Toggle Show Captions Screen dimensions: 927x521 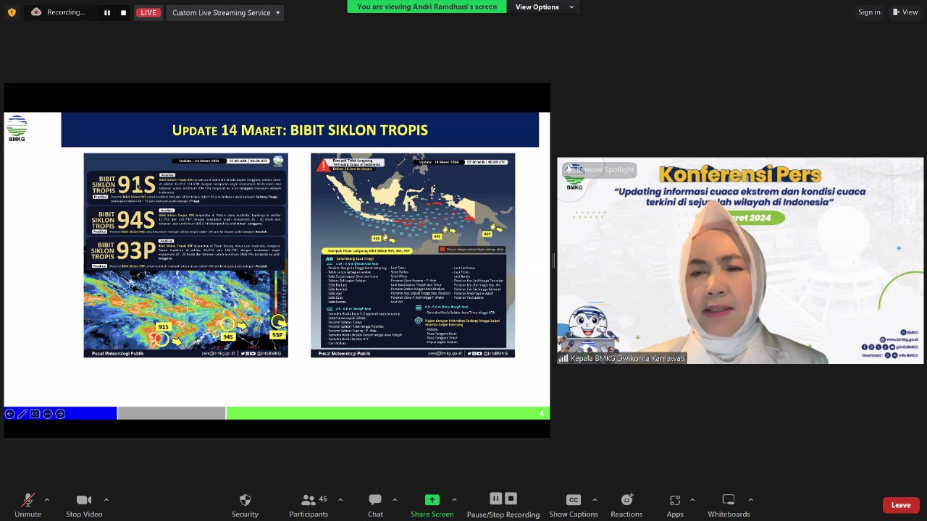573,500
